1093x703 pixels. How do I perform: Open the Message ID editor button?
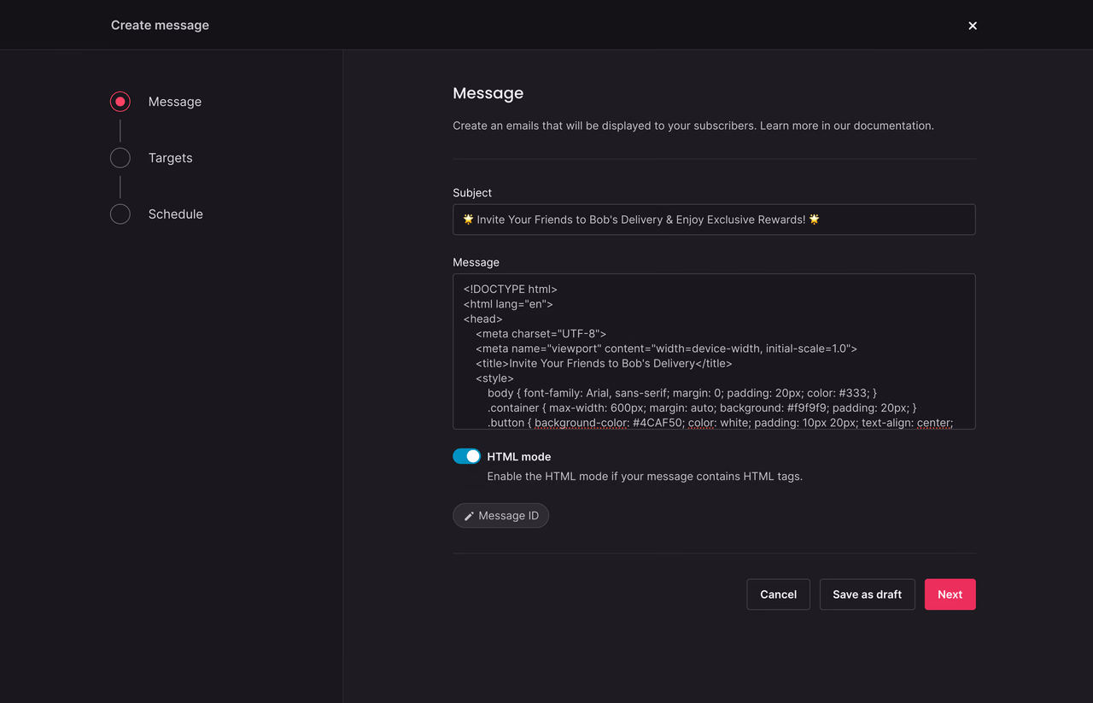coord(501,516)
